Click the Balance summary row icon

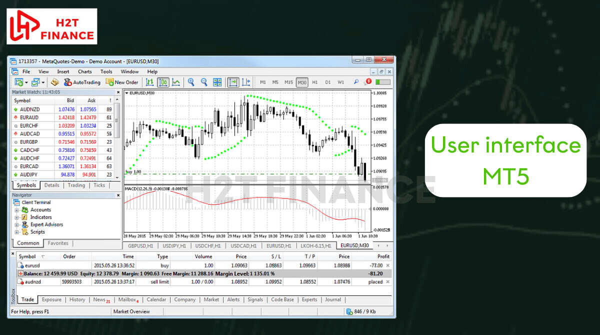coord(20,273)
